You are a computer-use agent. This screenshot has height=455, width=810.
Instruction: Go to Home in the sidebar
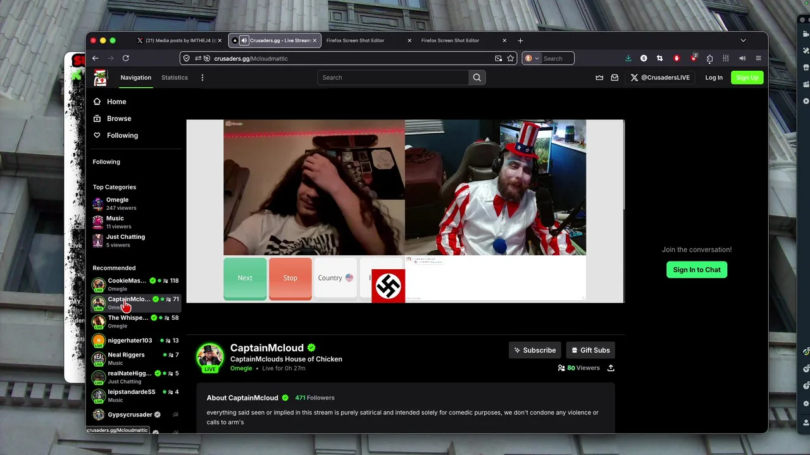pos(116,102)
